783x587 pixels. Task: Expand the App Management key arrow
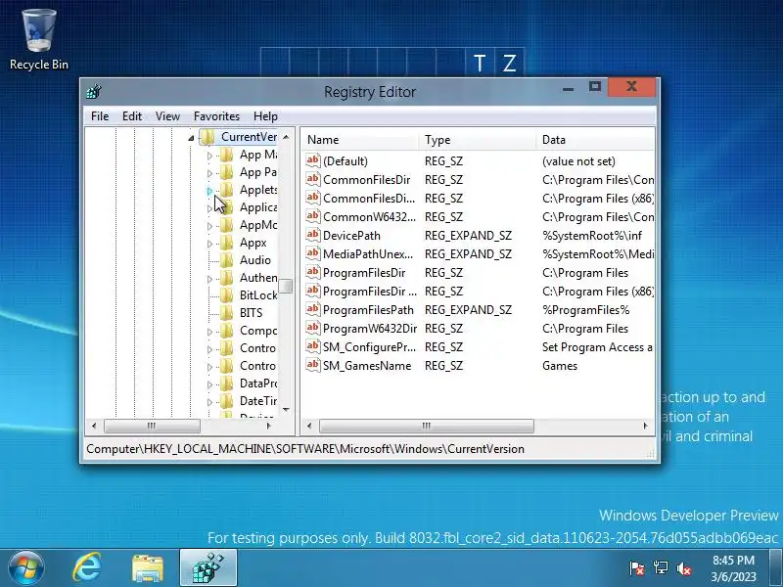click(209, 156)
